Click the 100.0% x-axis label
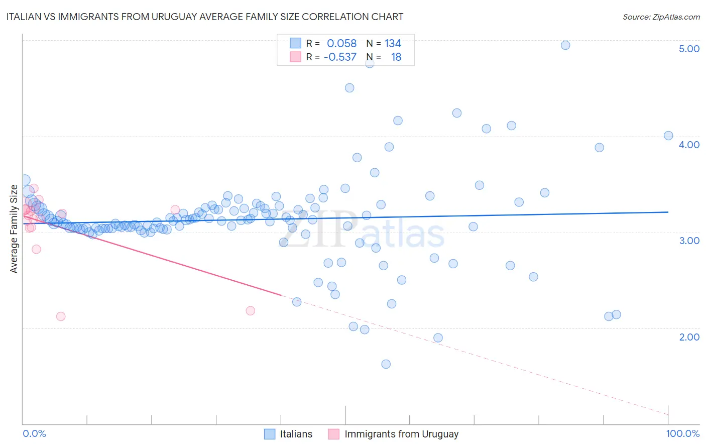 tap(683, 433)
